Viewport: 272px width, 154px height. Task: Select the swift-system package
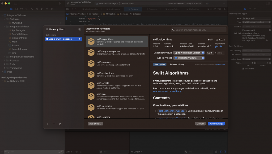tap(117, 116)
